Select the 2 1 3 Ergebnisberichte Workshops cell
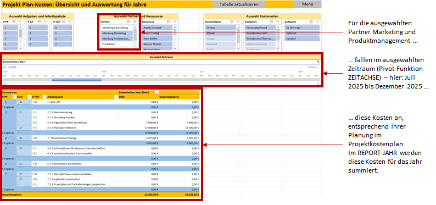 [x=82, y=123]
